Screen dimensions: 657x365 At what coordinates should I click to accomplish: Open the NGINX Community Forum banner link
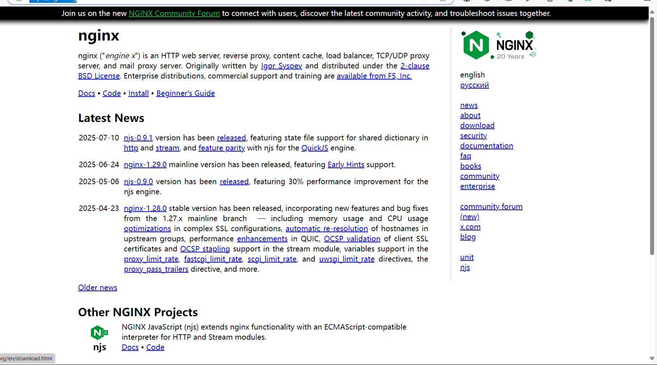[174, 13]
